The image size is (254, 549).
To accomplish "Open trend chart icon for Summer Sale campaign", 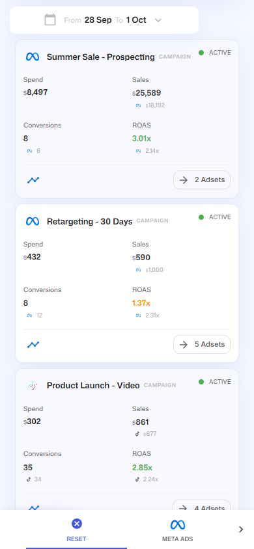I will tap(33, 180).
